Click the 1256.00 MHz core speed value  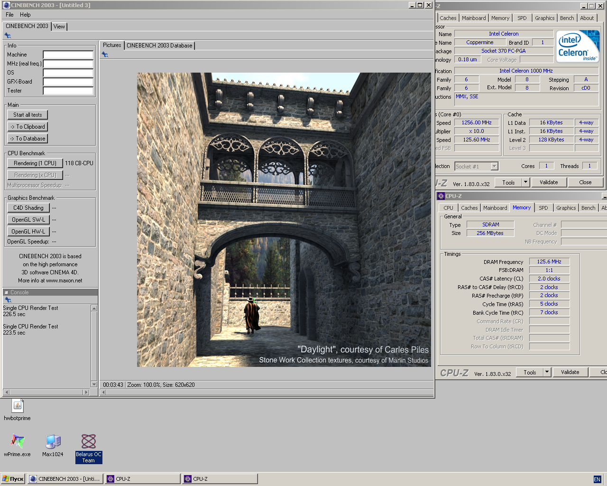pyautogui.click(x=477, y=122)
